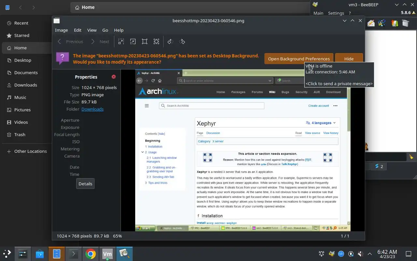This screenshot has width=417, height=261.
Task: Click the BeeBEEP bee tray icon
Action: 332,253
